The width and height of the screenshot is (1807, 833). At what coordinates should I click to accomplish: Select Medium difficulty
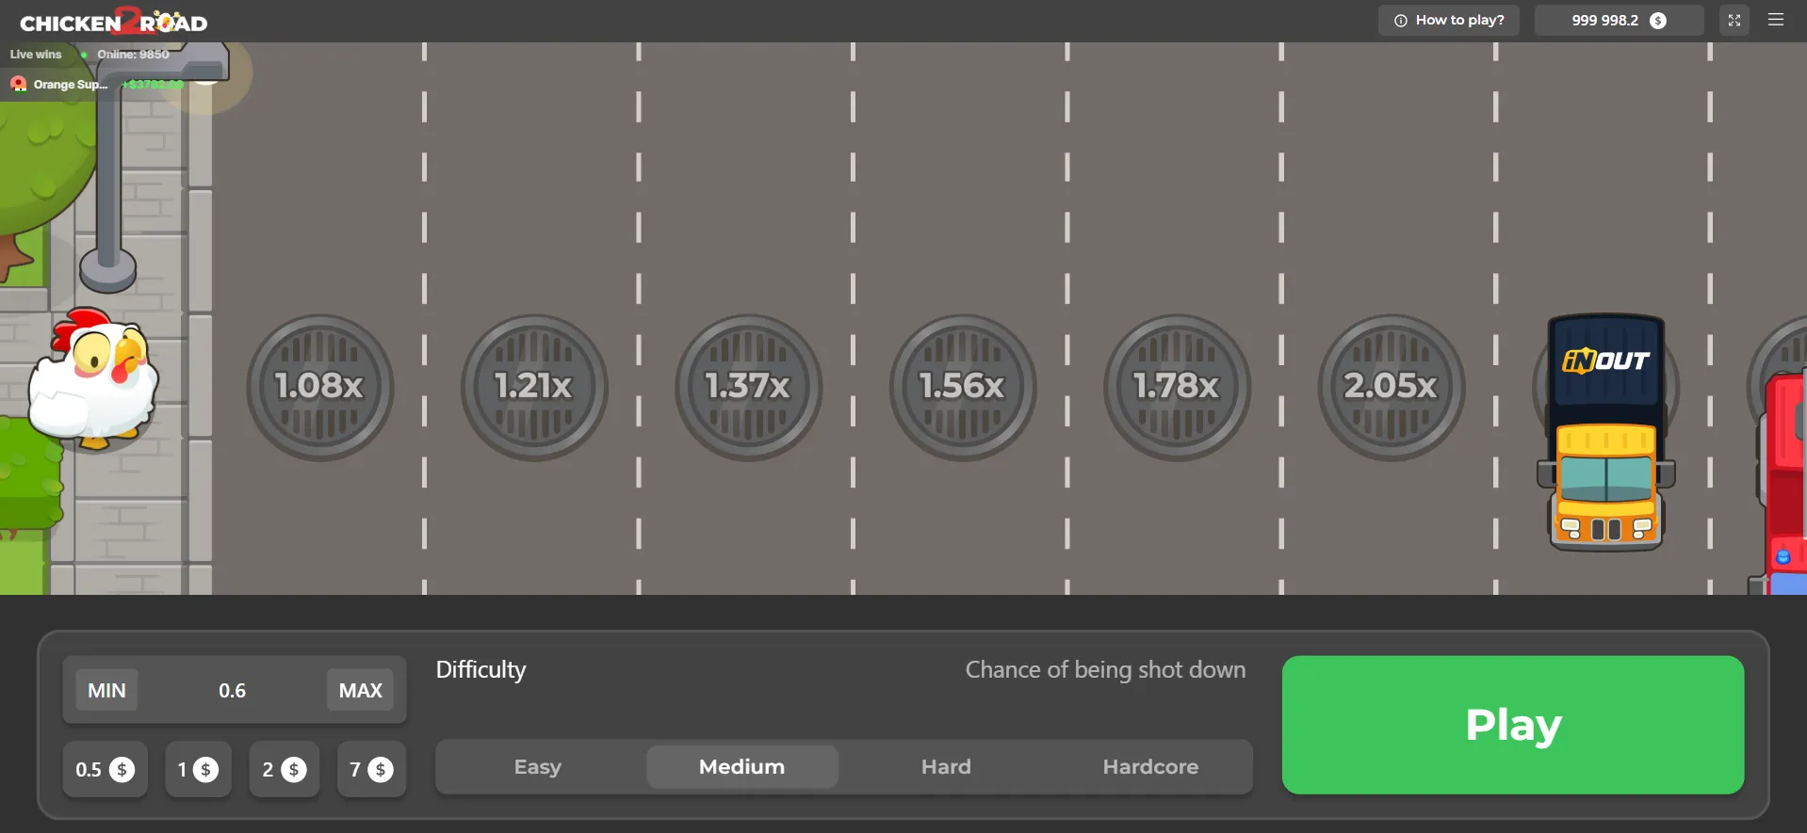[741, 767]
